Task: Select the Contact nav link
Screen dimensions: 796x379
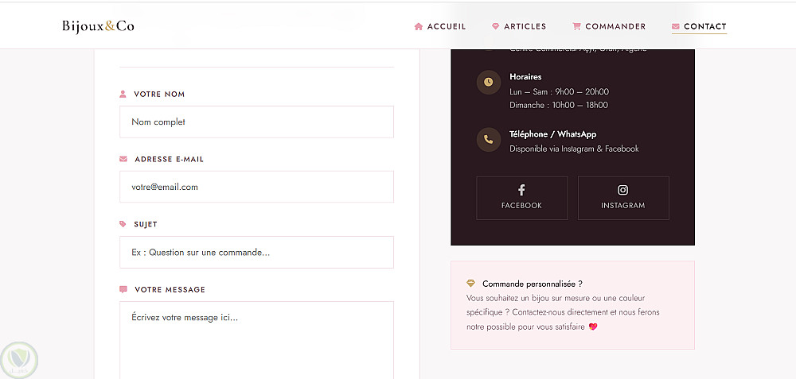Action: pos(699,26)
